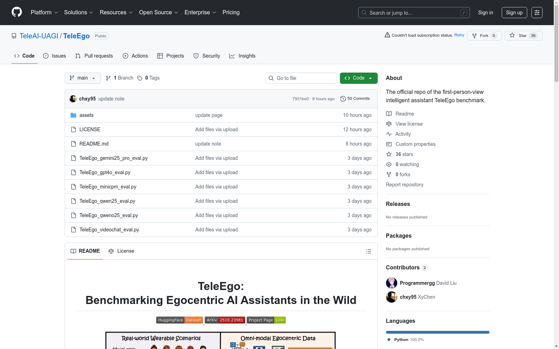Image resolution: width=559 pixels, height=349 pixels.
Task: Open the Projects tab
Action: tap(170, 56)
